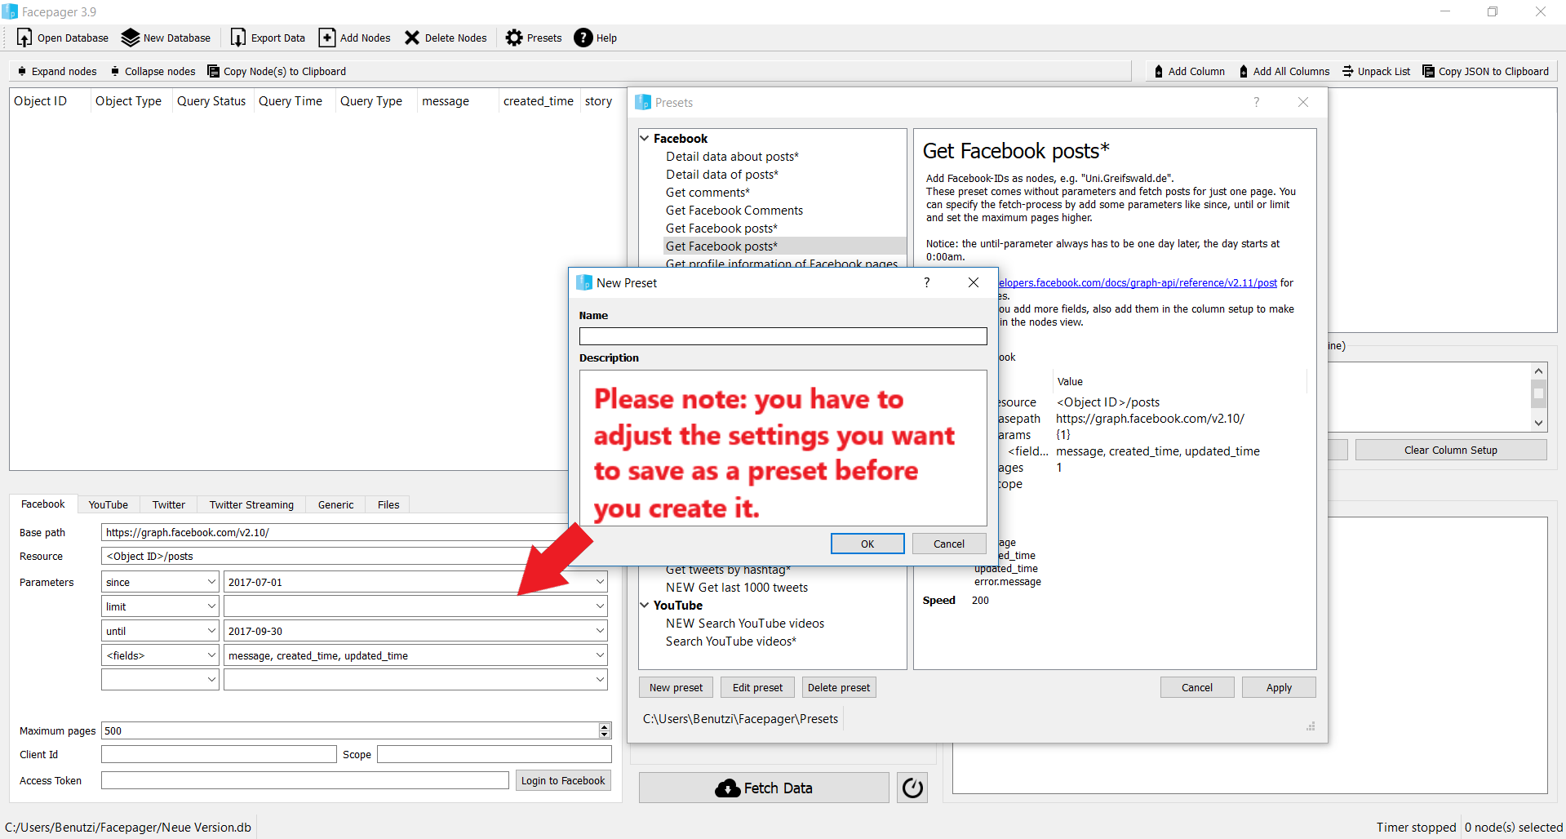Click Copy Node(s) to Clipboard icon
The image size is (1566, 839).
point(214,71)
